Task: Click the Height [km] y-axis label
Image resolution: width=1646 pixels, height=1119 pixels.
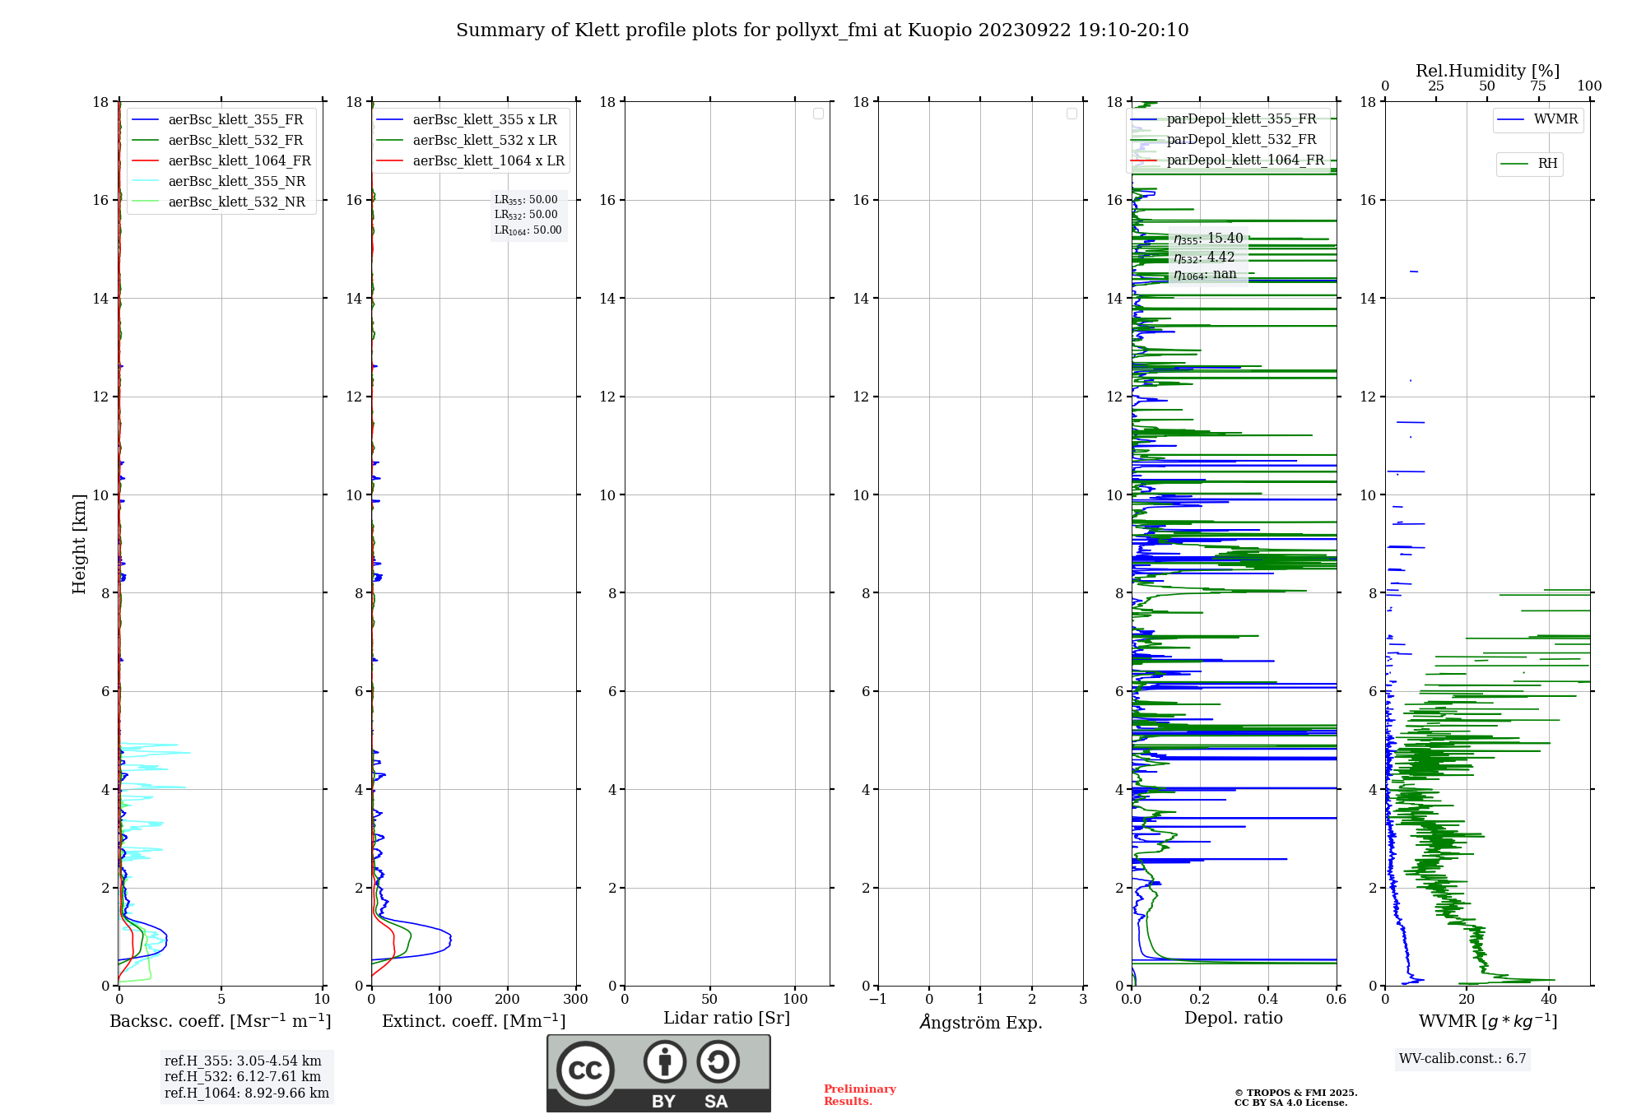Action: tap(79, 544)
